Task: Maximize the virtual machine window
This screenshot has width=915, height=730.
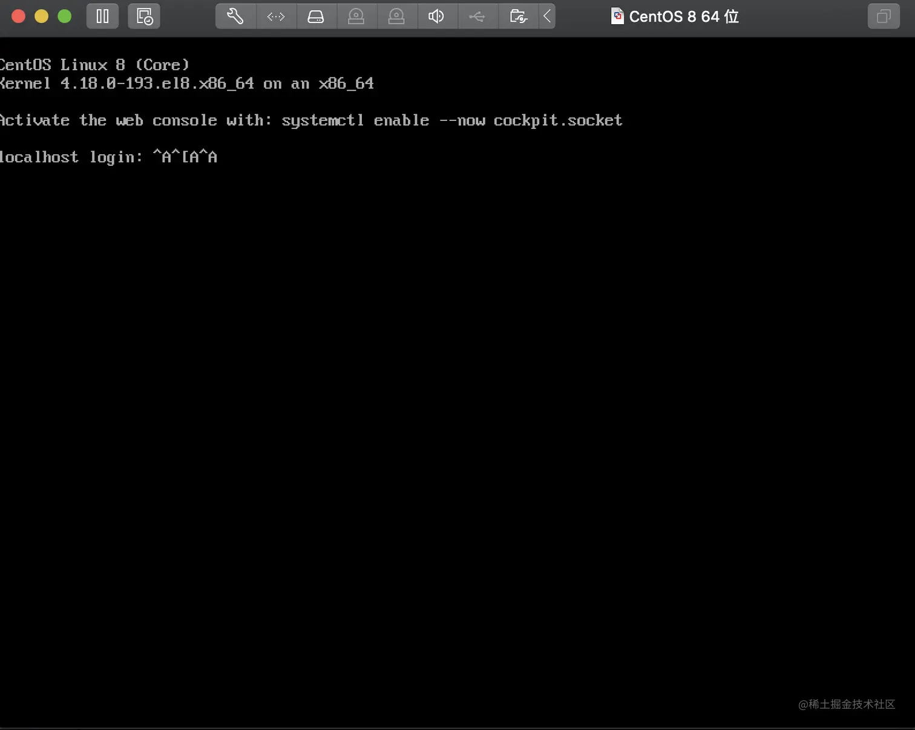Action: click(x=65, y=16)
